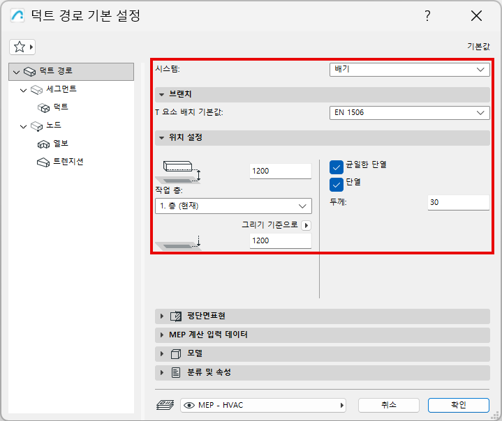Collapse the 위치 설정 section

pos(162,138)
